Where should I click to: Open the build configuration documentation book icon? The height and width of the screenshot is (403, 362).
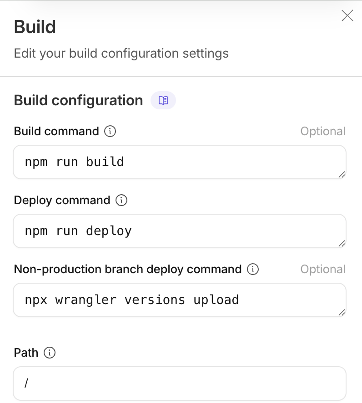(163, 100)
